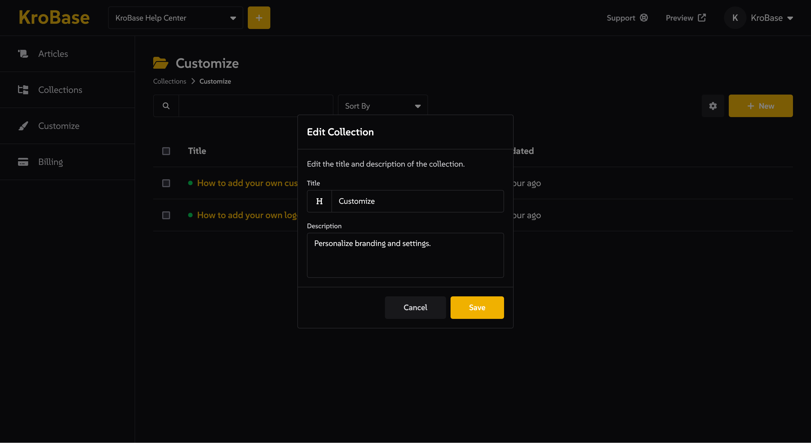Click the Preview external link icon
The width and height of the screenshot is (811, 443).
702,18
